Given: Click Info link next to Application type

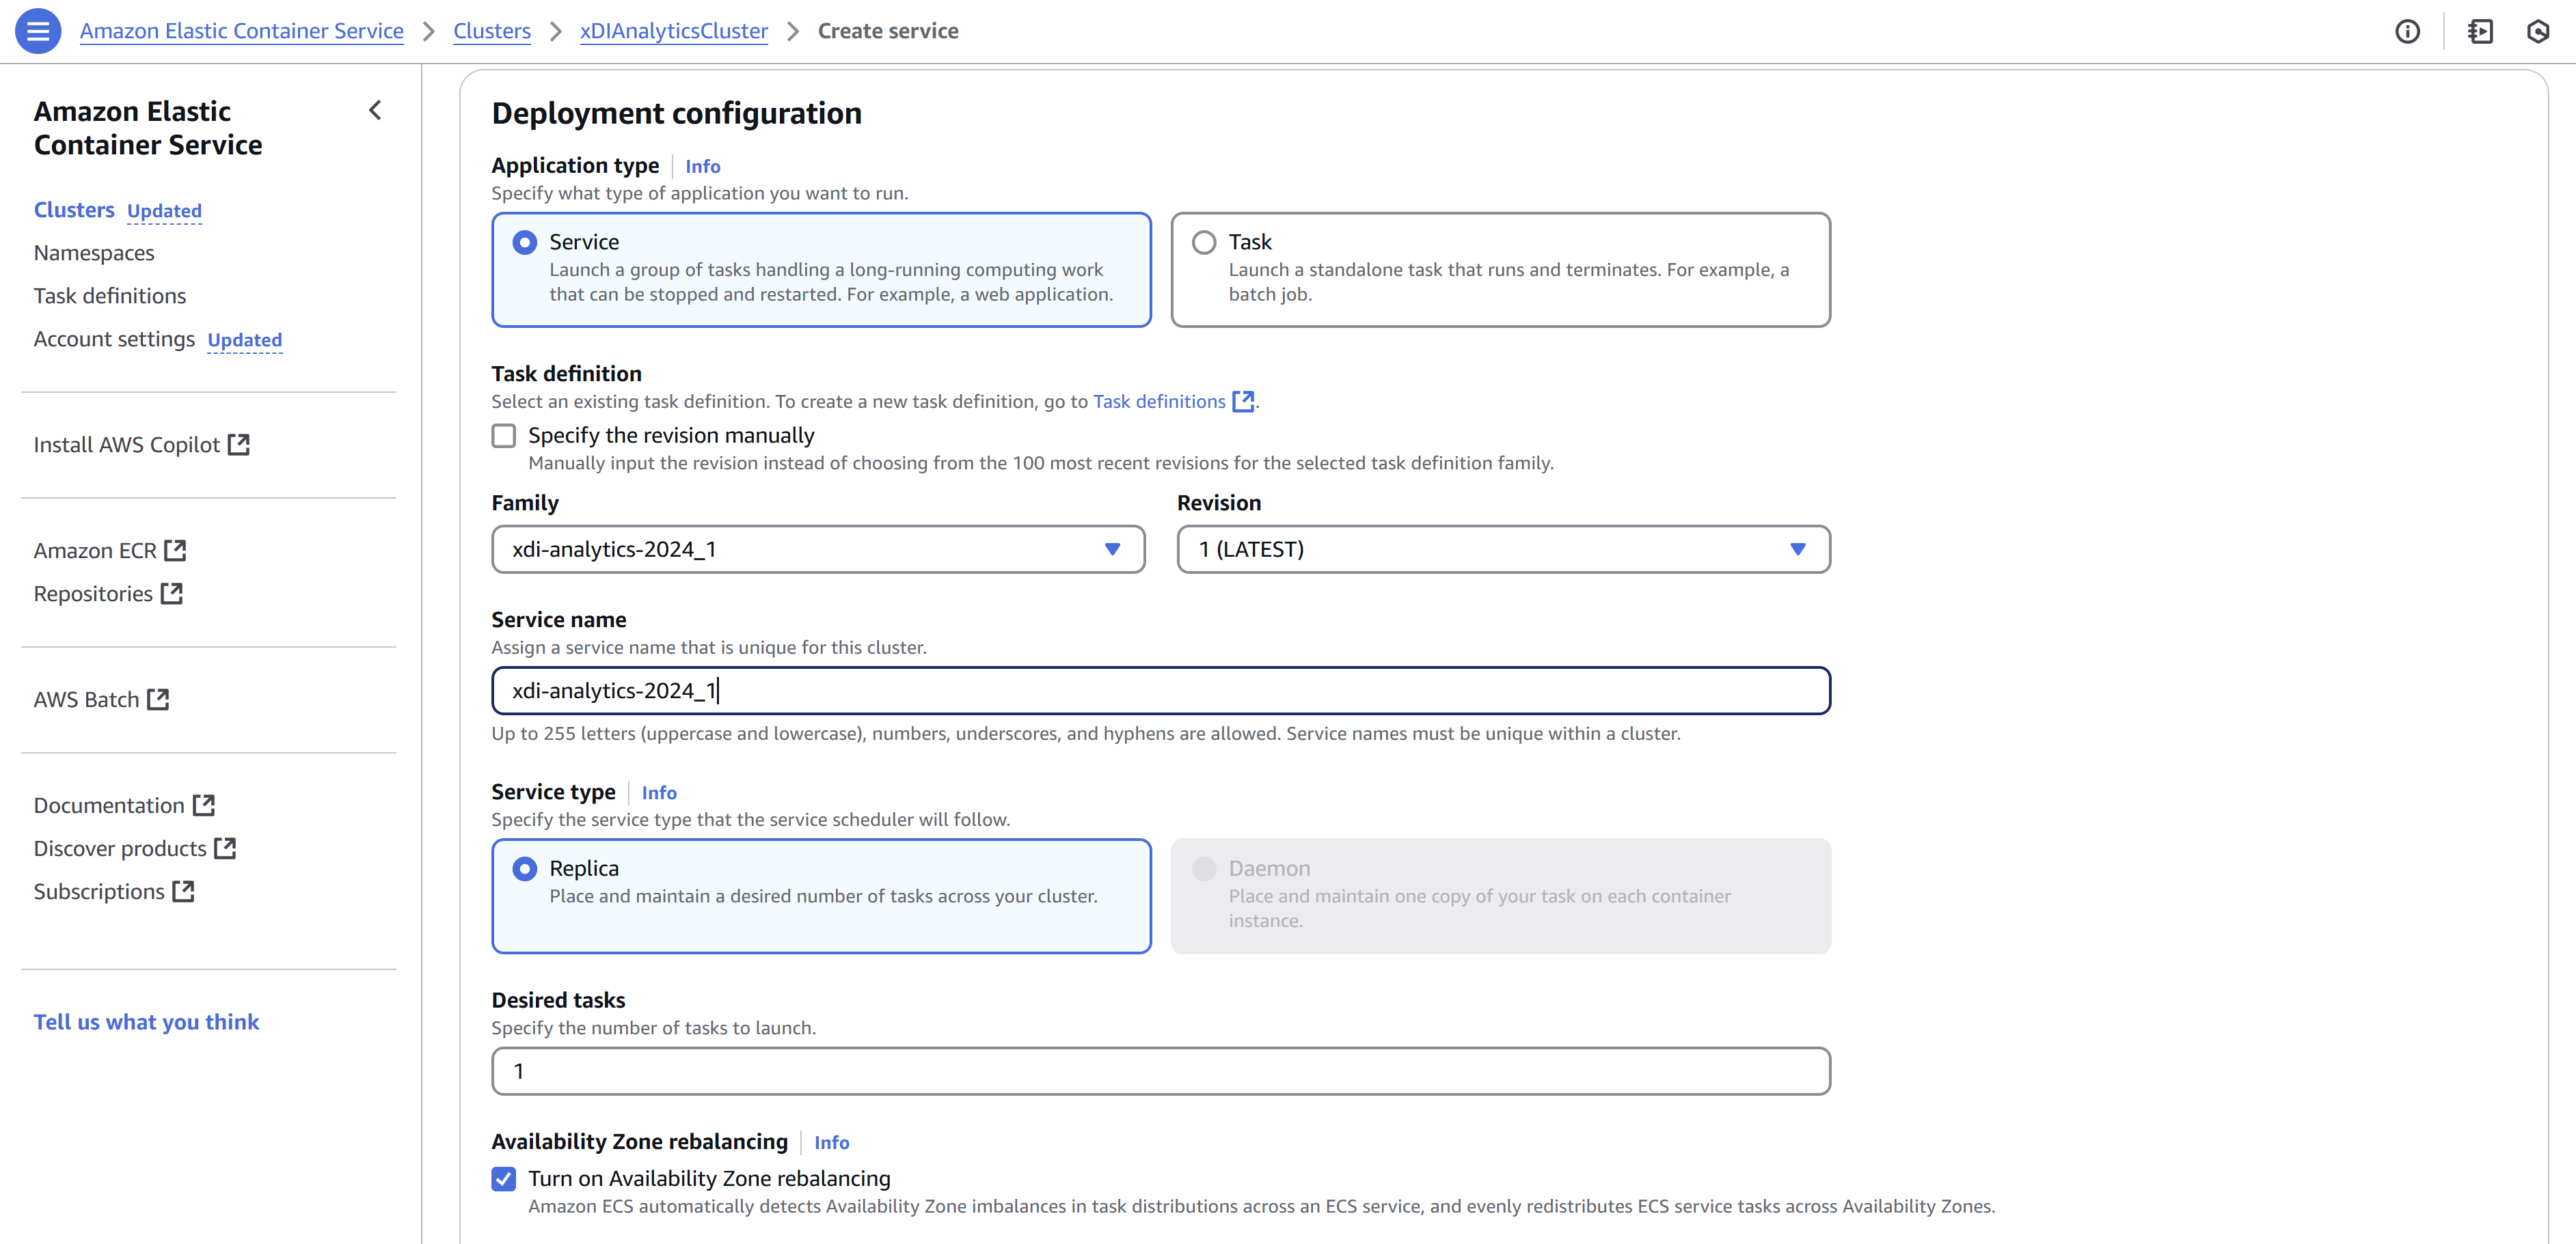Looking at the screenshot, I should click(x=702, y=167).
